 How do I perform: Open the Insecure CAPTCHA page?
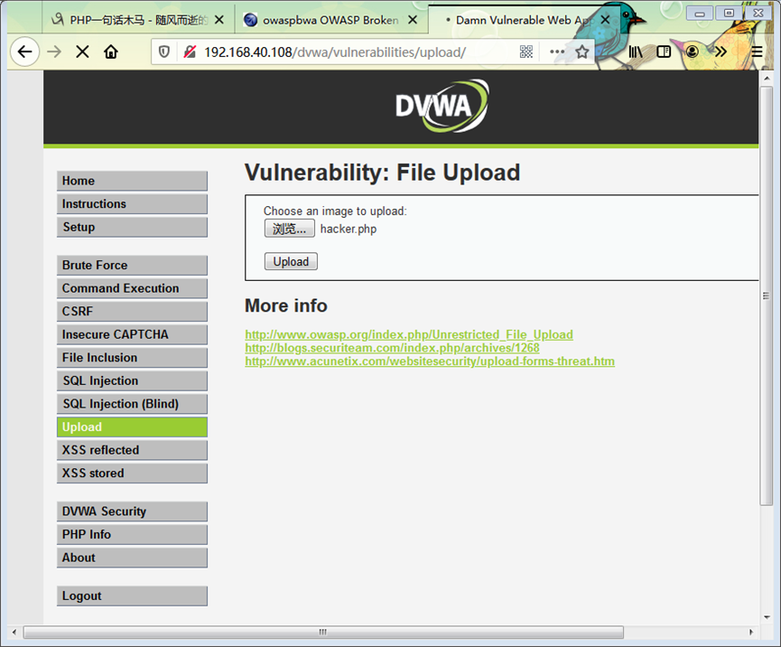coord(132,334)
